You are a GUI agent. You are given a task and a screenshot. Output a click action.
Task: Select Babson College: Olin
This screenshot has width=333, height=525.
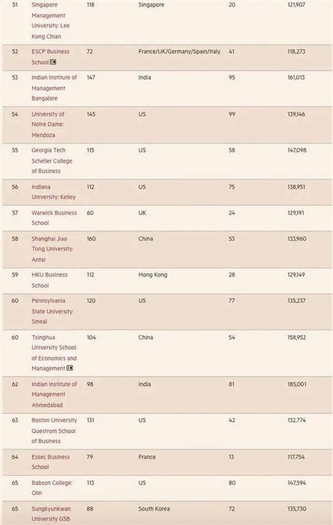[53, 488]
